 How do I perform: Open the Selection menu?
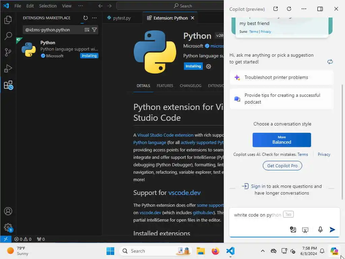click(x=48, y=6)
